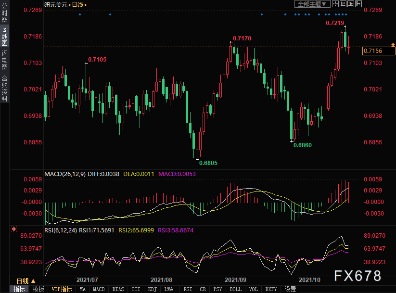The image size is (396, 293).
Task: Expand the 日线 period selector
Action: tap(26, 281)
